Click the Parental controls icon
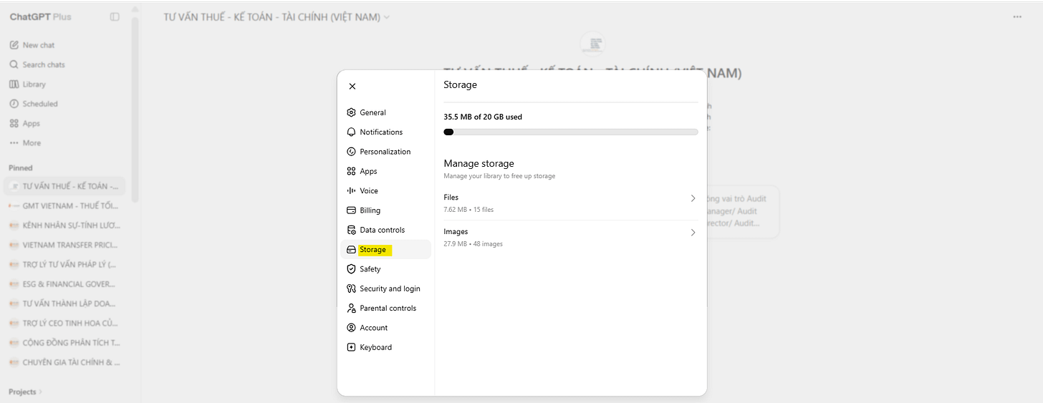This screenshot has width=1043, height=403. [x=351, y=308]
